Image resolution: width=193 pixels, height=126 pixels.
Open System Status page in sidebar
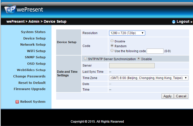click(33, 32)
